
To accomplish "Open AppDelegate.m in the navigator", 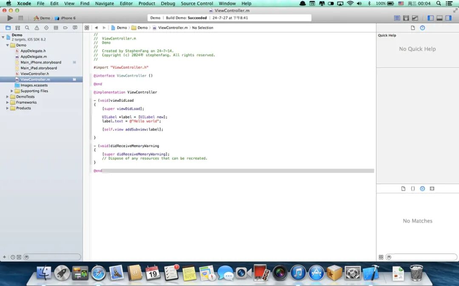I will coord(34,57).
